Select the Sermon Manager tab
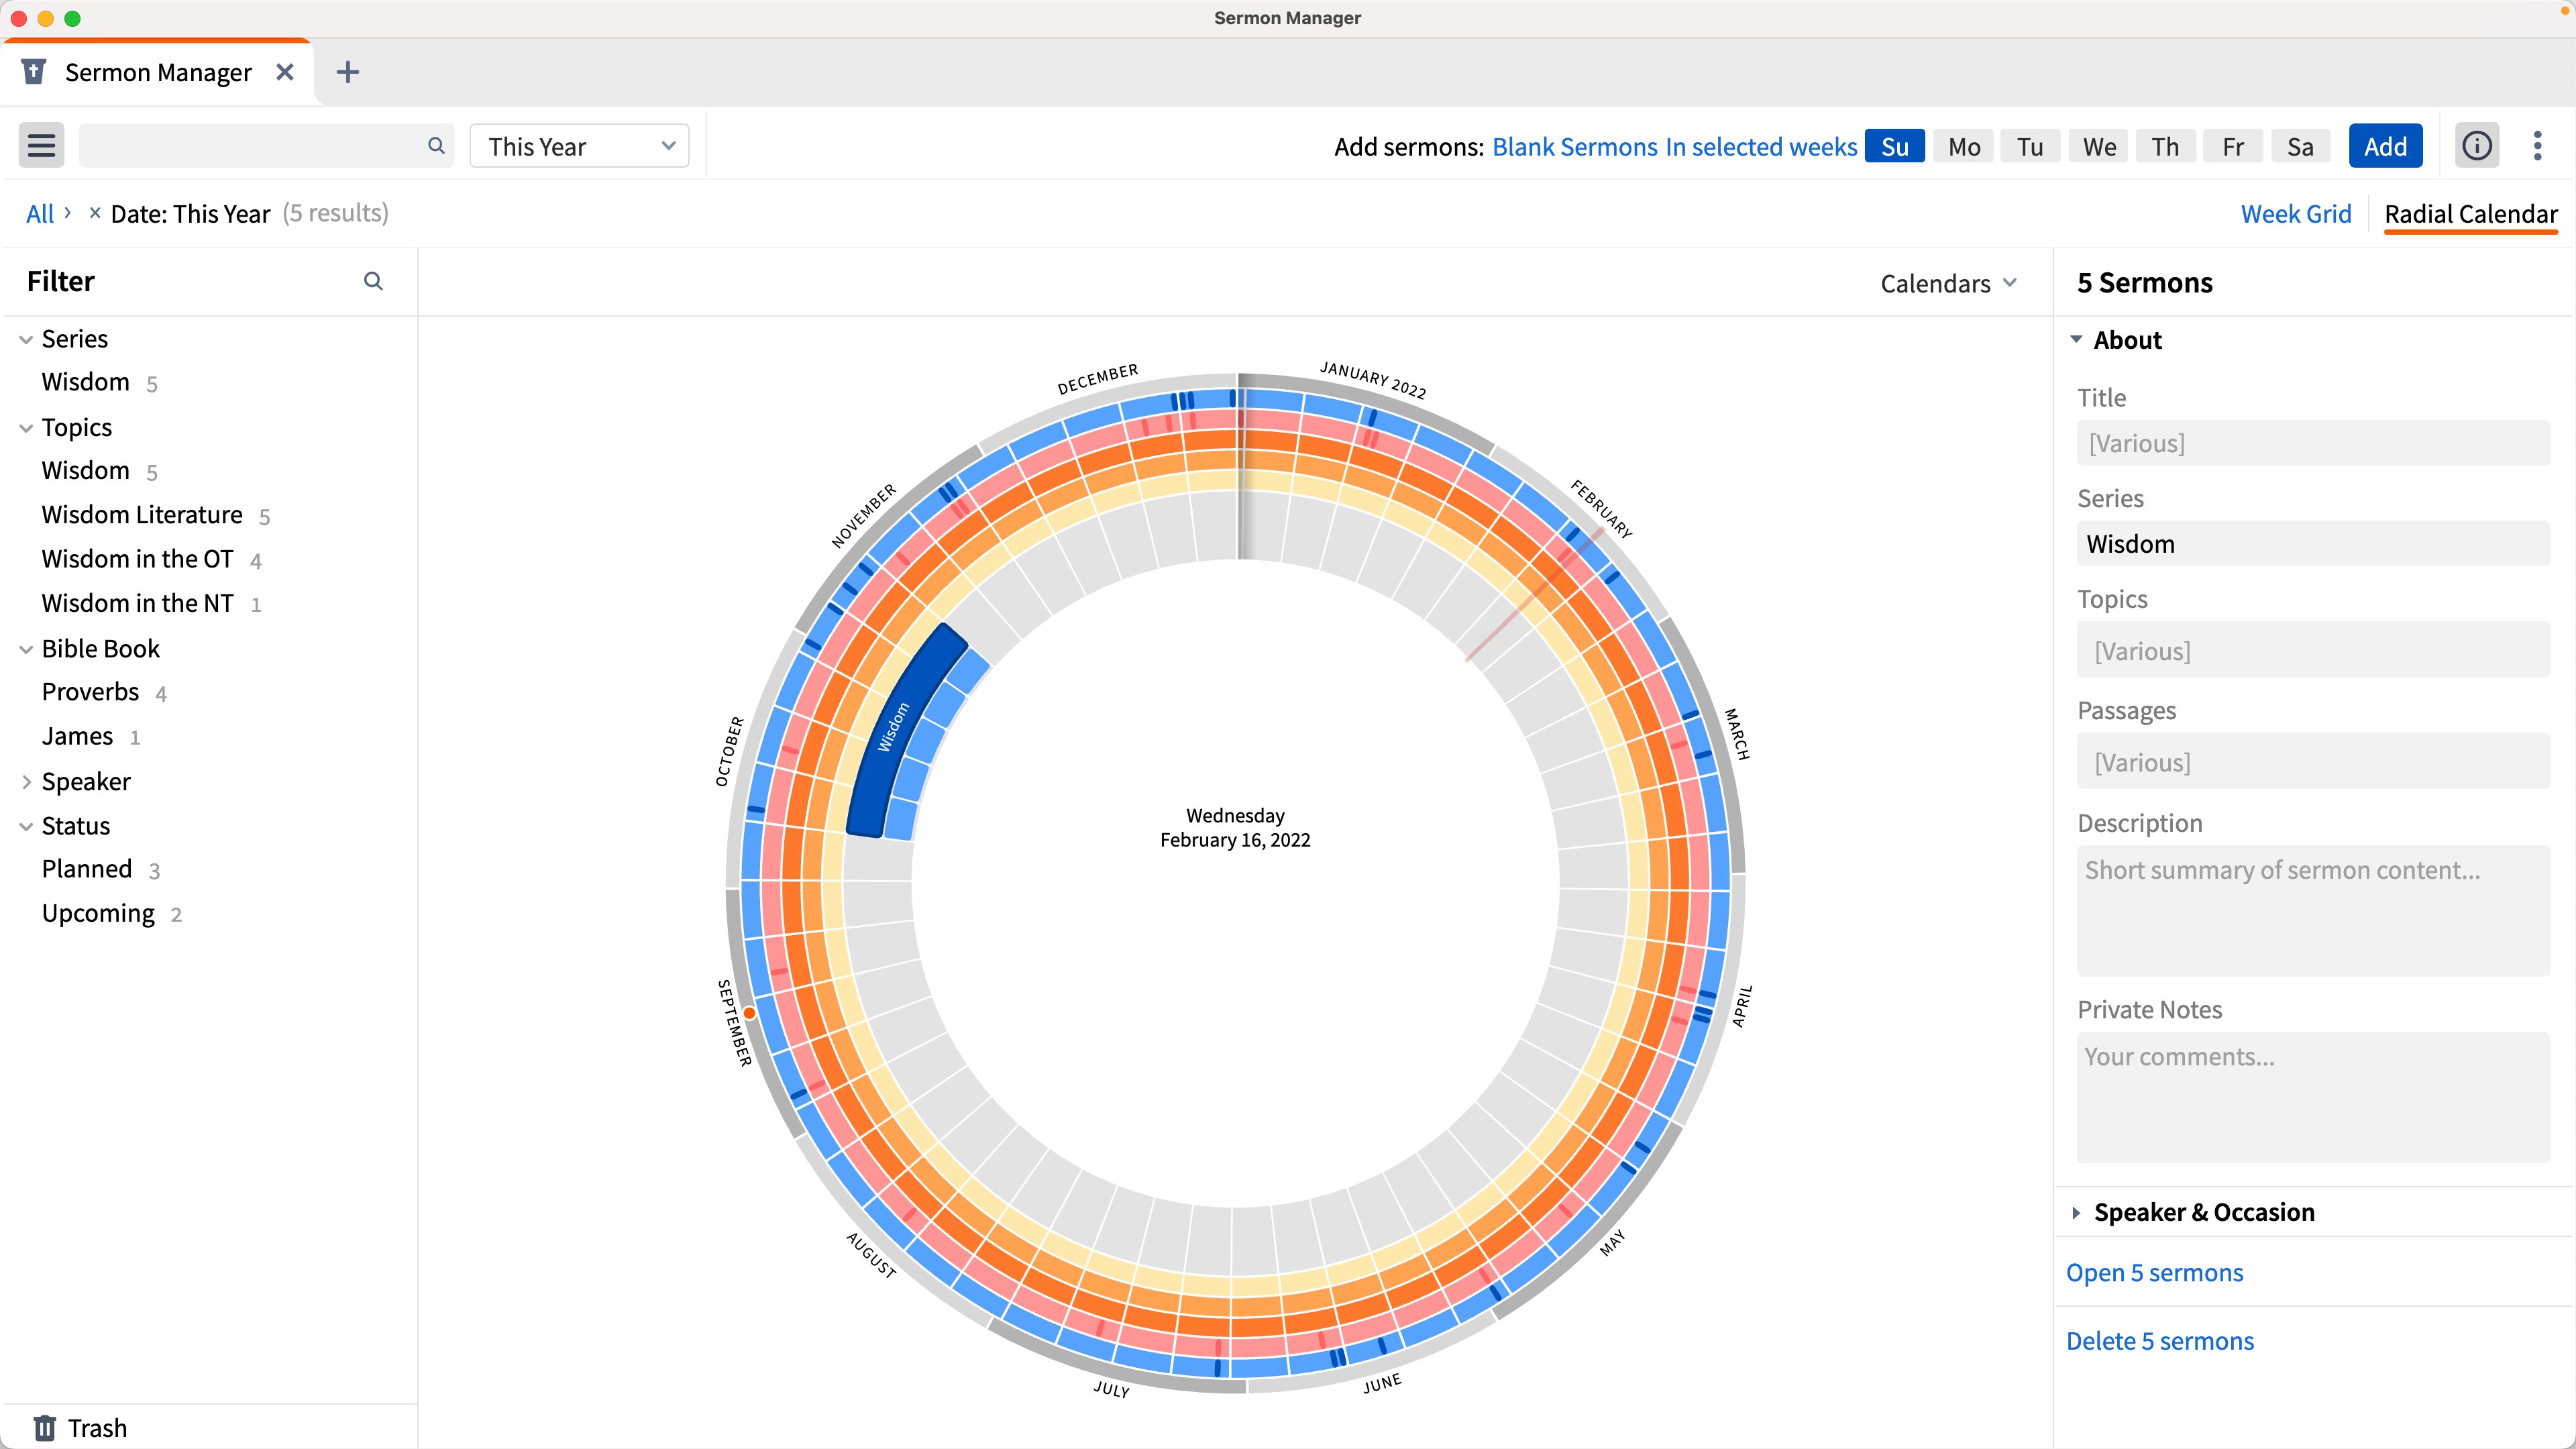The width and height of the screenshot is (2576, 1449). pos(158,72)
